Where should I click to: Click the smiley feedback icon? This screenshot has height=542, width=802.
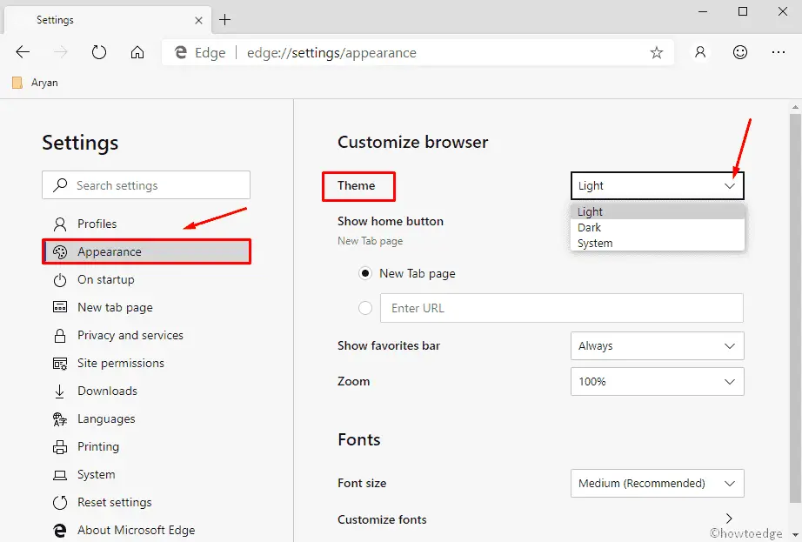(x=740, y=52)
